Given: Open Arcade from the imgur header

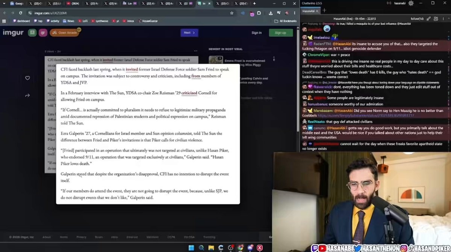Looking at the screenshot, I should tap(65, 33).
